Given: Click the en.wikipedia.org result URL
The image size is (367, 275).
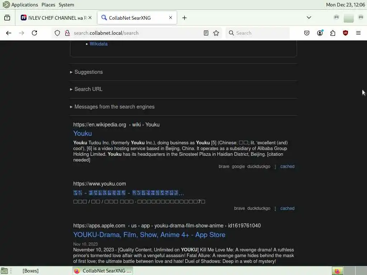Looking at the screenshot, I should click(x=116, y=125).
